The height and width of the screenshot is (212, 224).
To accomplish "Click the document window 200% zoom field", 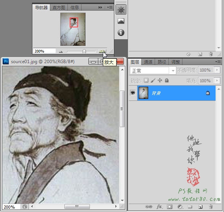I will pyautogui.click(x=11, y=207).
